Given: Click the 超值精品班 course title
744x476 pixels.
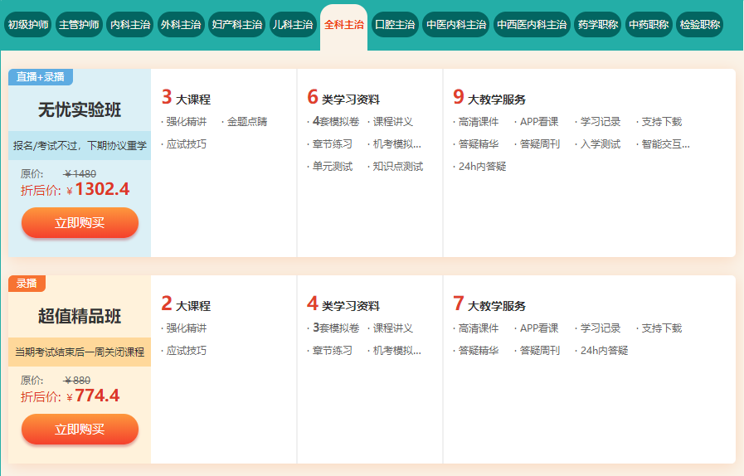Looking at the screenshot, I should click(x=80, y=317).
